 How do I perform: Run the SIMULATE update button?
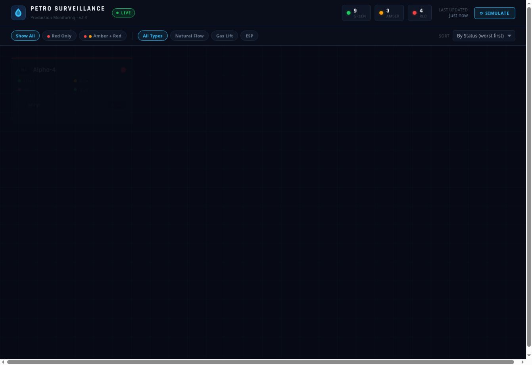pyautogui.click(x=495, y=13)
